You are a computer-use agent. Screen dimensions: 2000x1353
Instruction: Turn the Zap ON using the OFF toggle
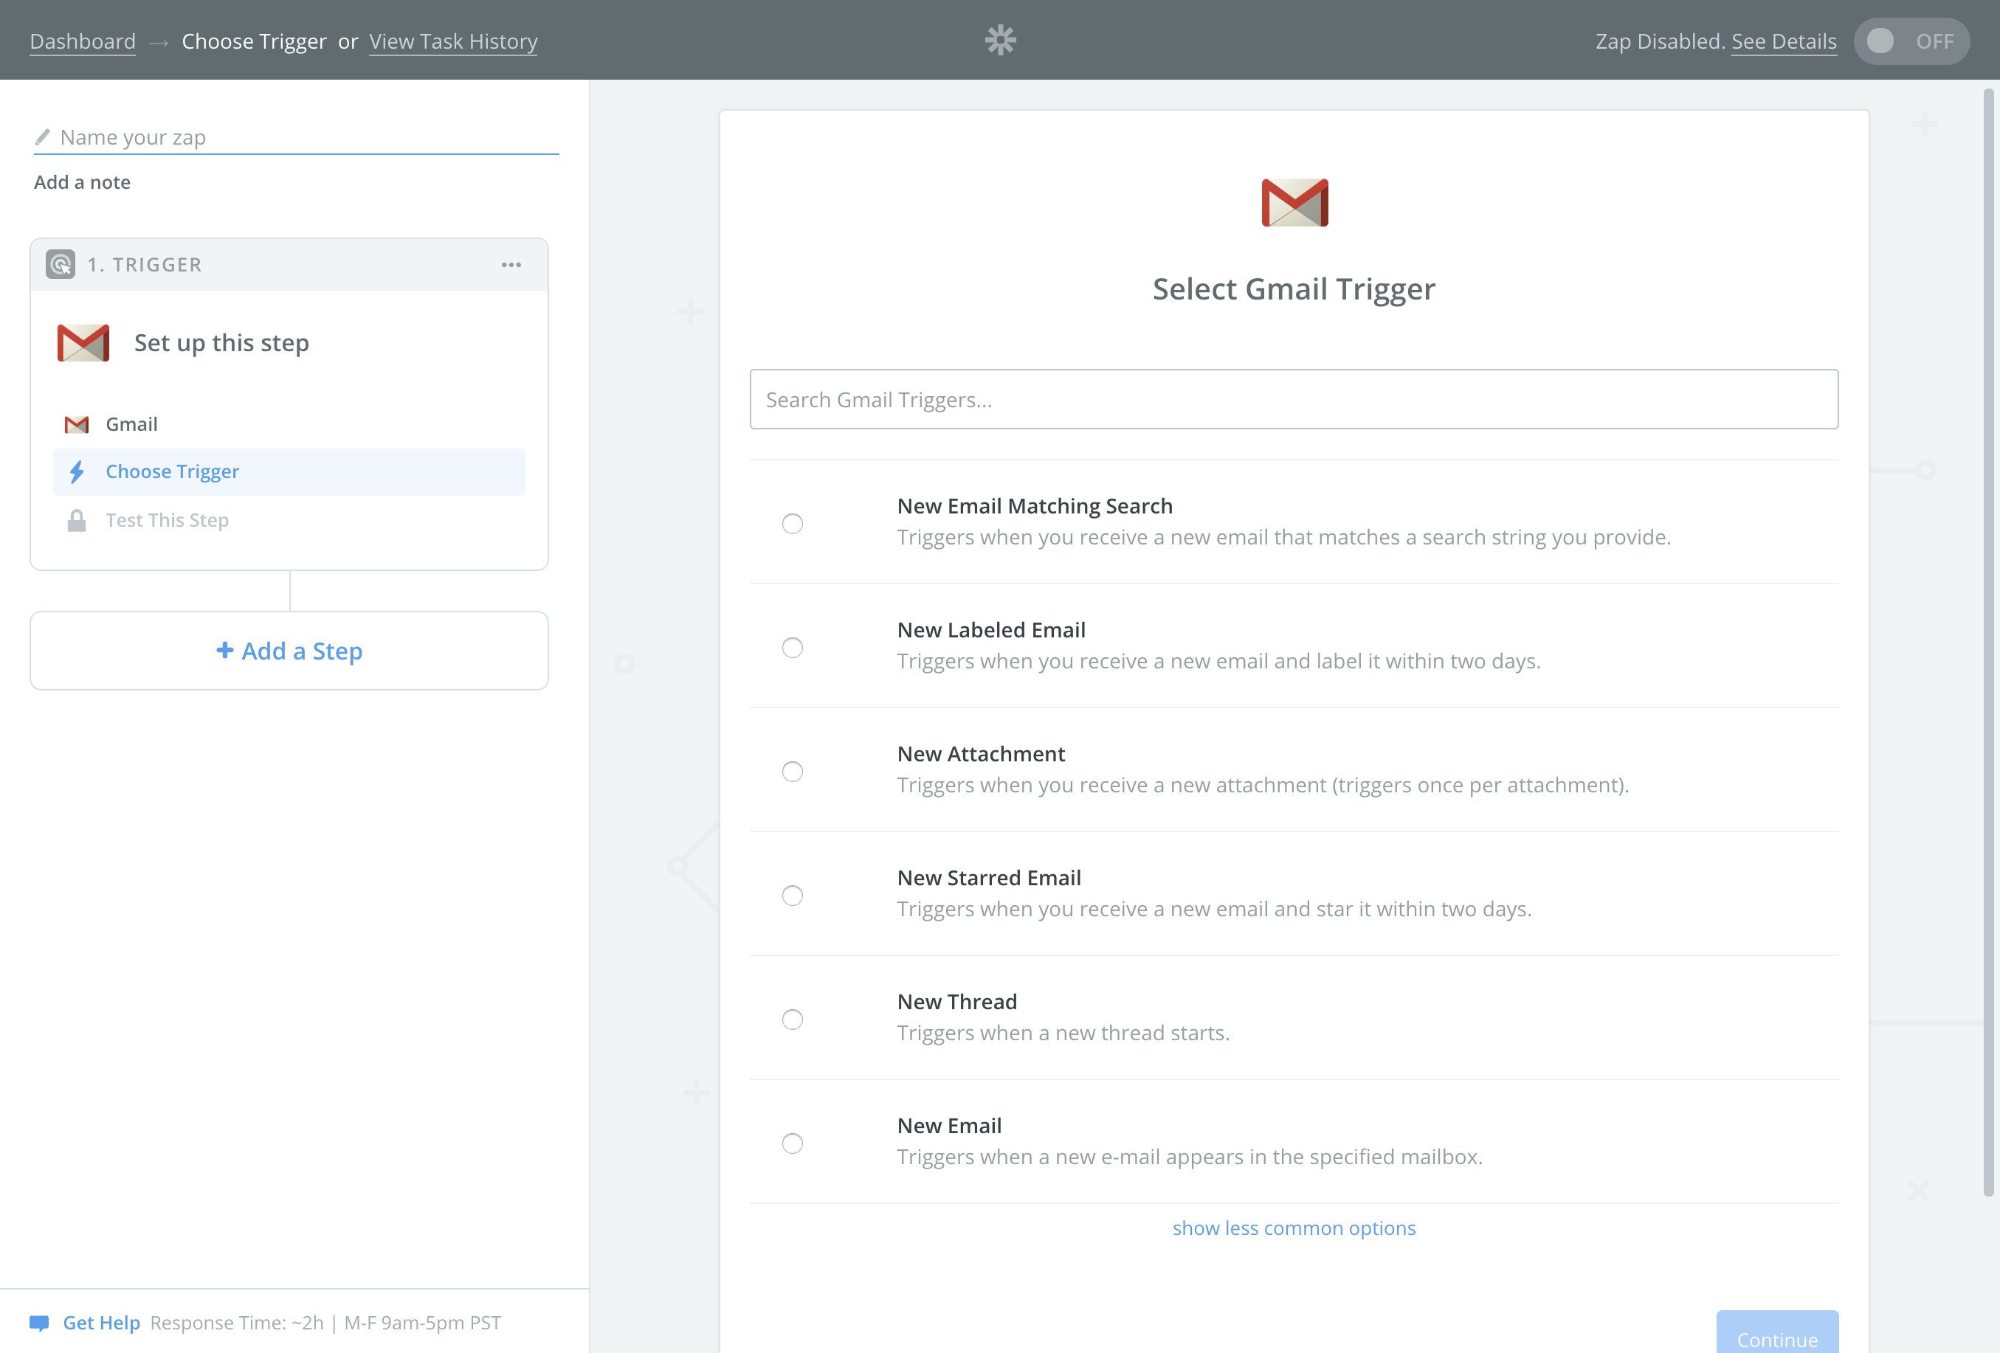[x=1911, y=40]
